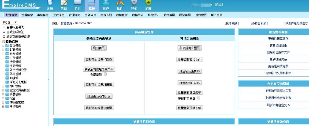Viewport: 309px width, 126px height.
Task: Click folder icon of 模板组管理
Action: (x=7, y=102)
